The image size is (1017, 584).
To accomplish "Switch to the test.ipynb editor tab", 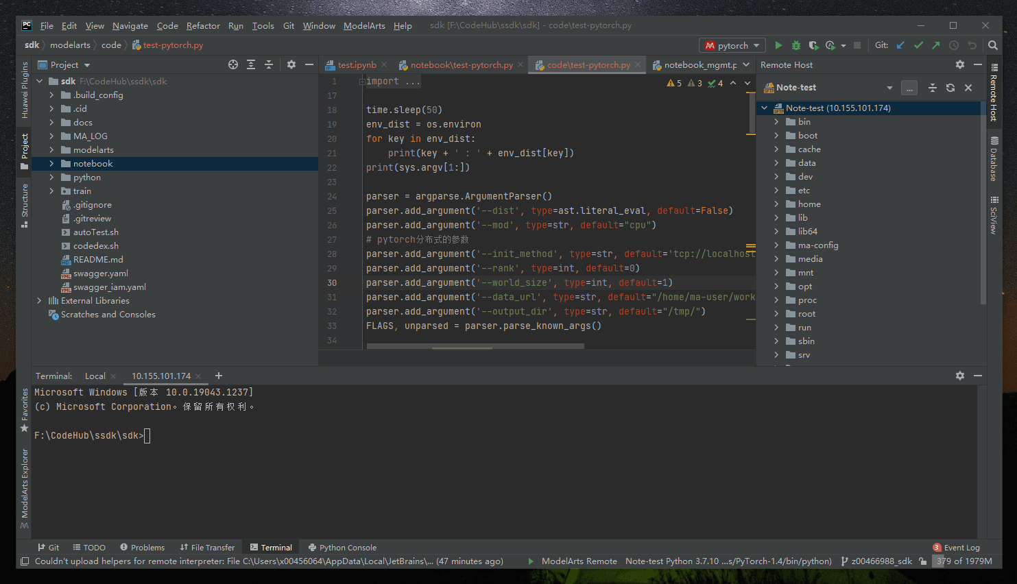I will click(x=356, y=65).
